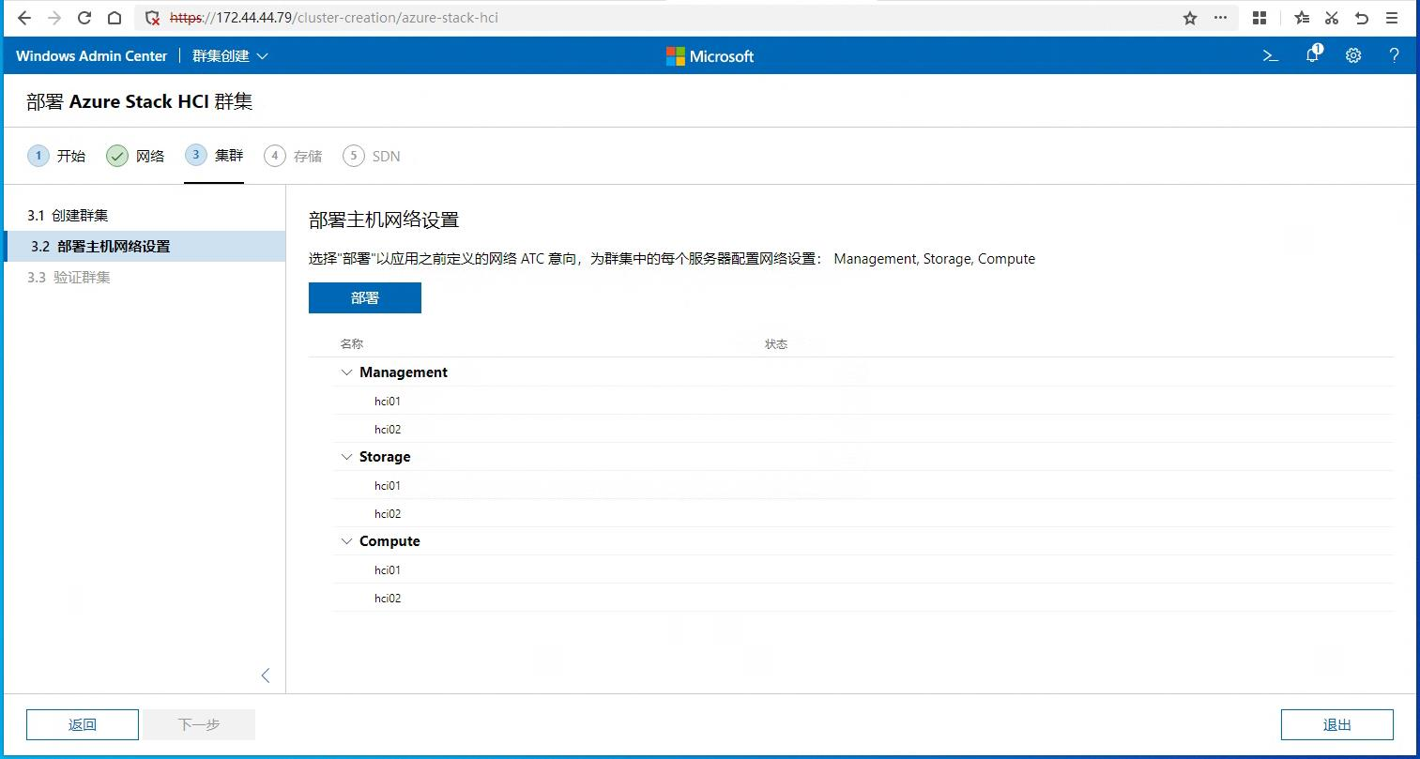Open the notifications bell icon
This screenshot has height=759, width=1420.
click(x=1313, y=55)
